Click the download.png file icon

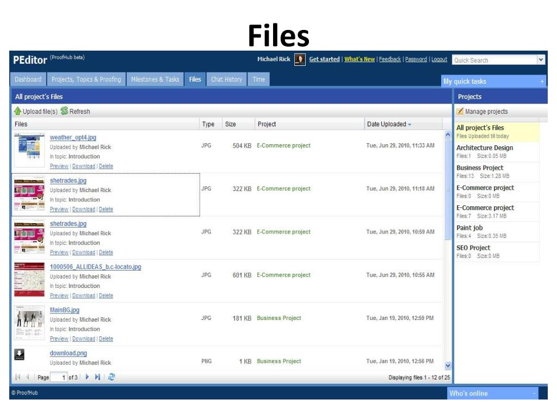coord(19,354)
